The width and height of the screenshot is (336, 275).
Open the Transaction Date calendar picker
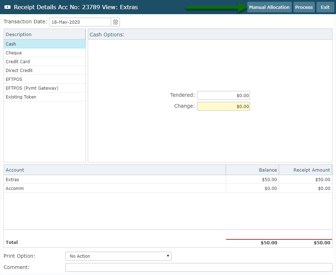click(x=115, y=22)
